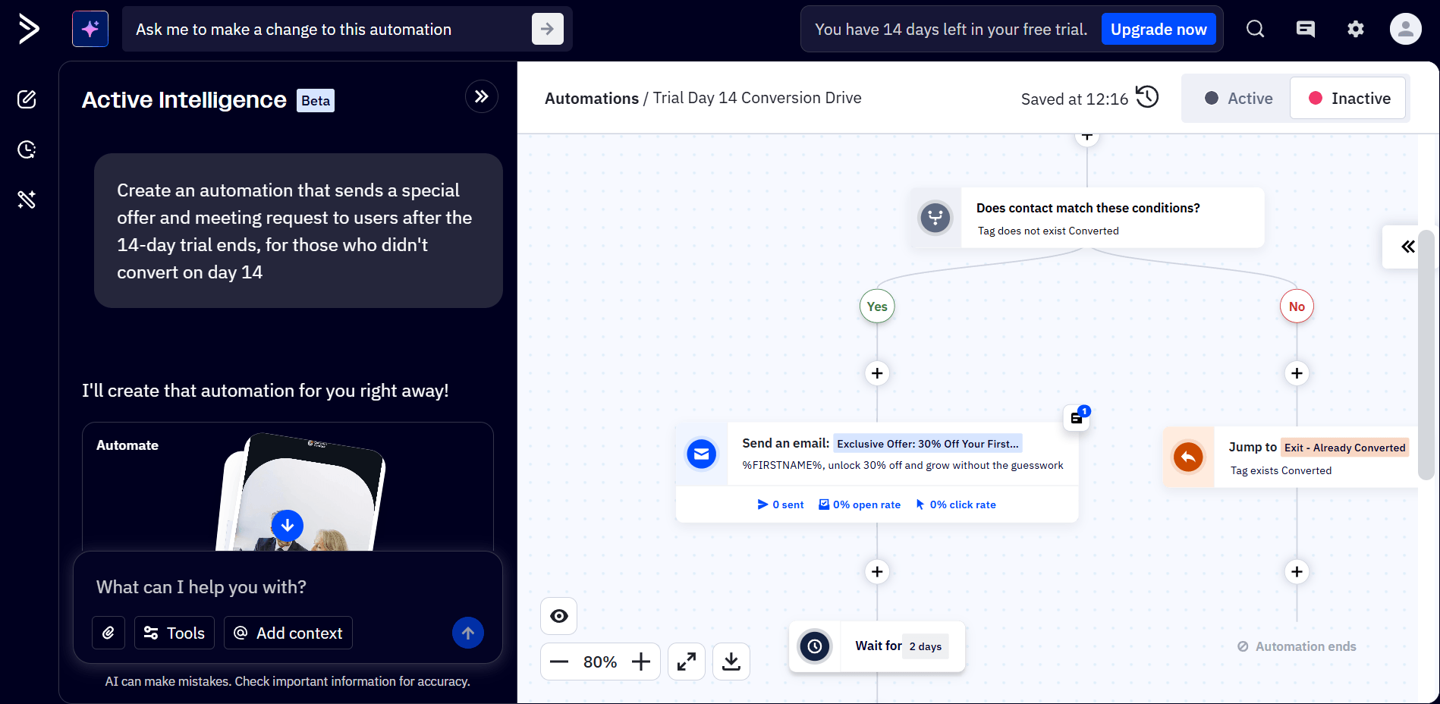Screen dimensions: 1440x704
Task: Click the scroll-down arrow in chat
Action: point(288,526)
